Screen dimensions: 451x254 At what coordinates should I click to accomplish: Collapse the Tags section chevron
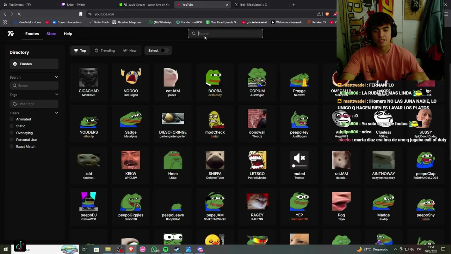pyautogui.click(x=56, y=95)
